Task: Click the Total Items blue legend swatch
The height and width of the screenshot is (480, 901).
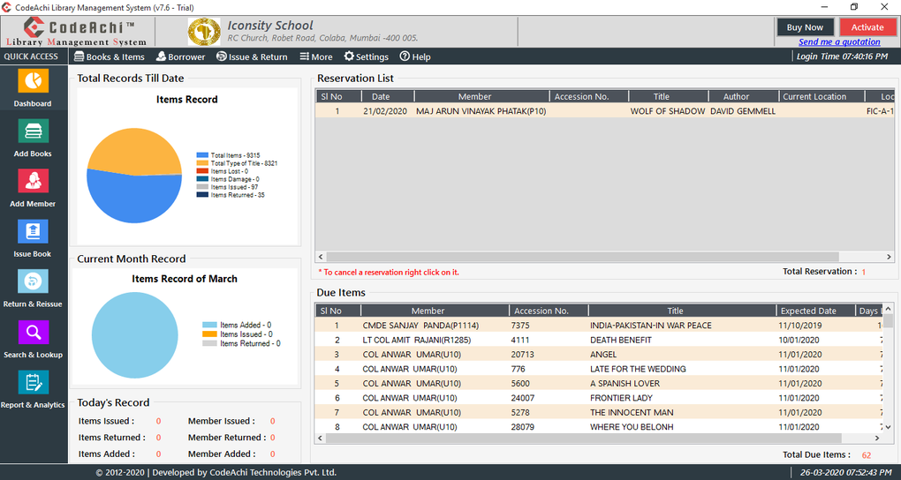Action: tap(202, 155)
